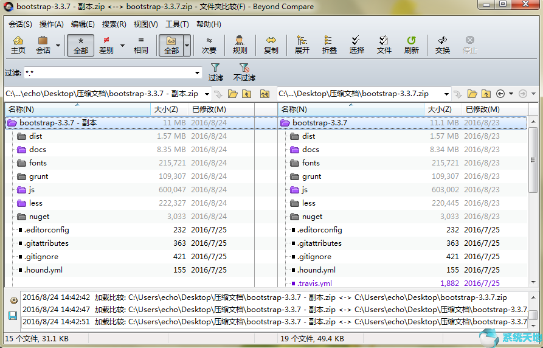
Task: Toggle Show All (* 全部) display filter
Action: [x=81, y=45]
